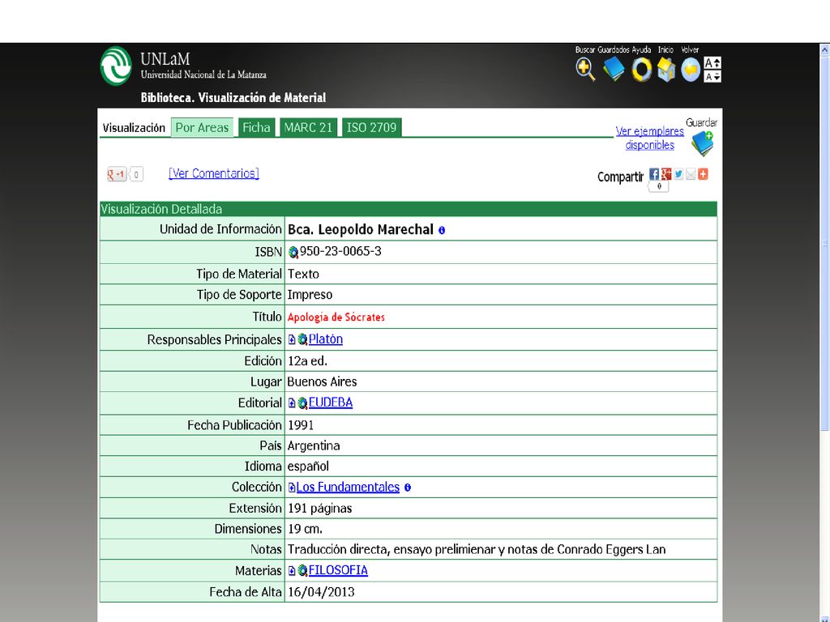Click the Notas text mentioning Conrado Eggers Lan
The height and width of the screenshot is (622, 830).
(477, 550)
